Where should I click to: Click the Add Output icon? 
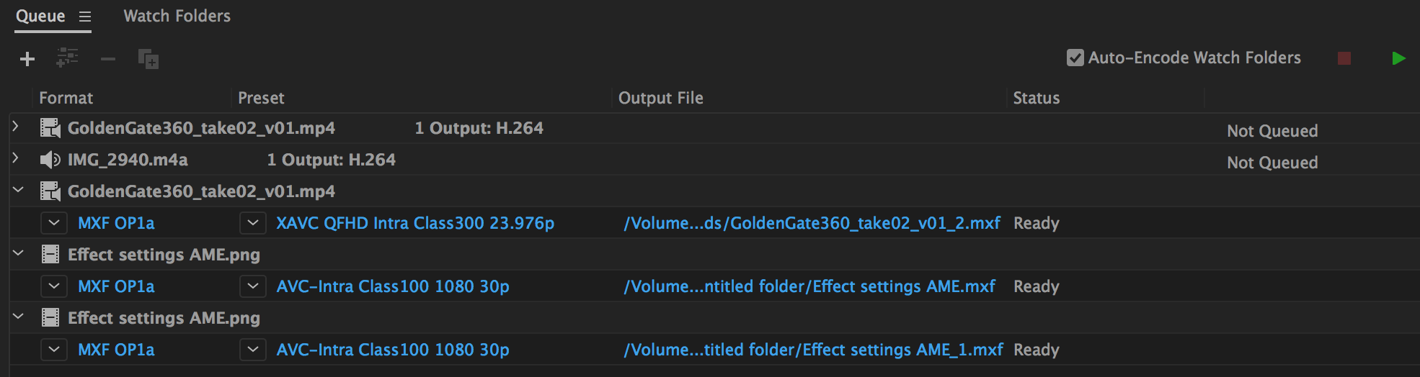68,58
